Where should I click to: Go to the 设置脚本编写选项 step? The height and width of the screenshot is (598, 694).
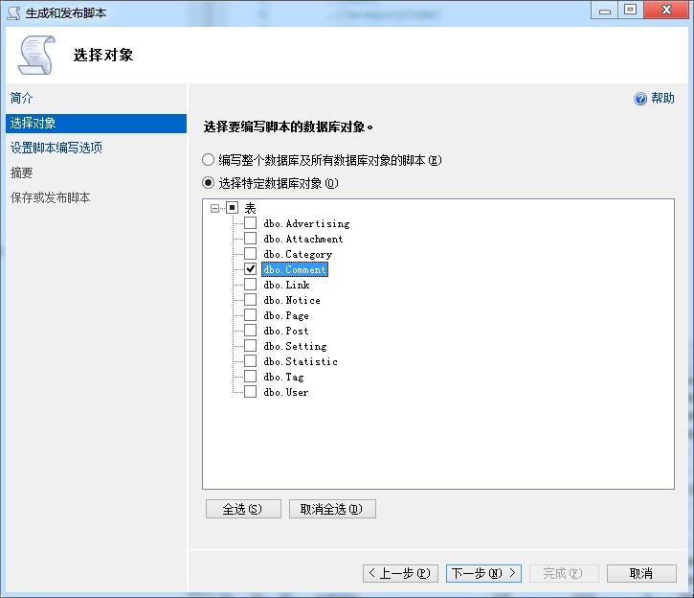pyautogui.click(x=56, y=148)
